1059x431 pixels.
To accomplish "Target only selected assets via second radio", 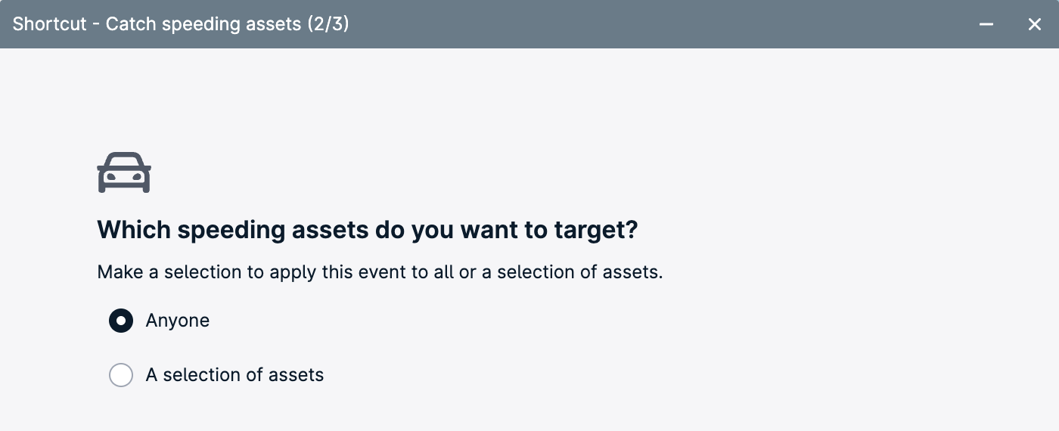I will tap(121, 375).
